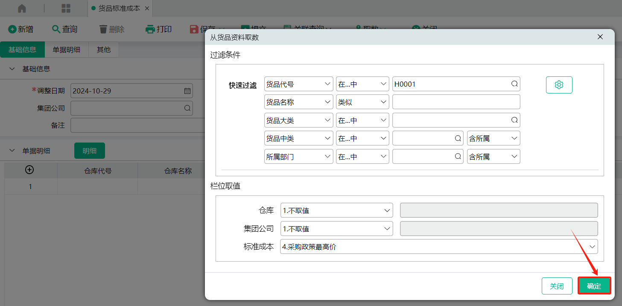Screen dimensions: 622x306
Task: Close the 货品标准成本 tab
Action: tap(147, 8)
